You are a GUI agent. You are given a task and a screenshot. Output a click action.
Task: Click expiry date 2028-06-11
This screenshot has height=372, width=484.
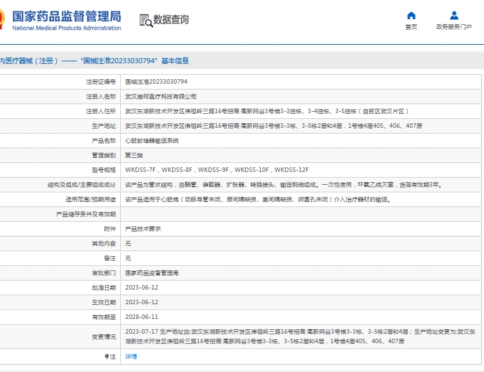(x=142, y=317)
